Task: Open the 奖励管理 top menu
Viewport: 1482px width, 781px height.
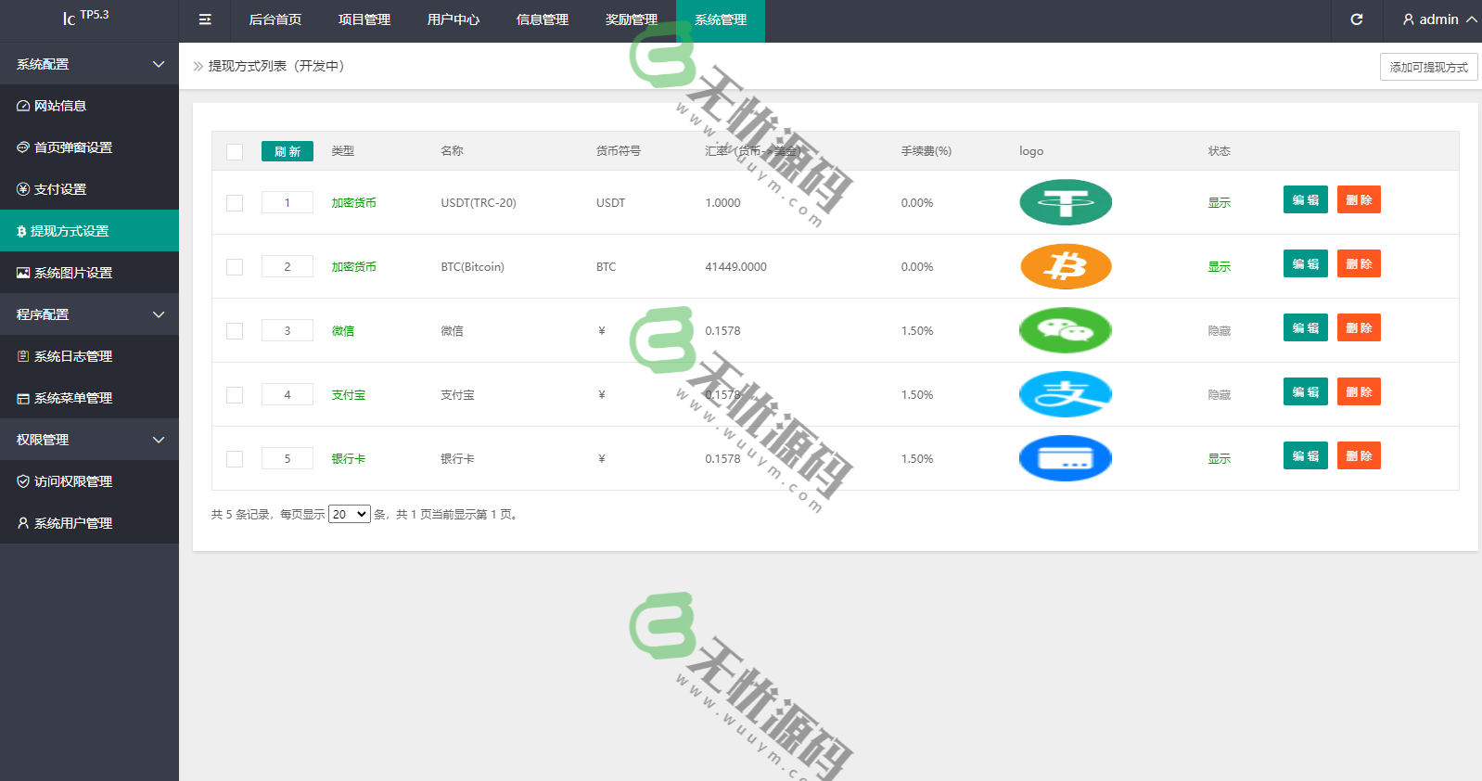Action: 631,19
